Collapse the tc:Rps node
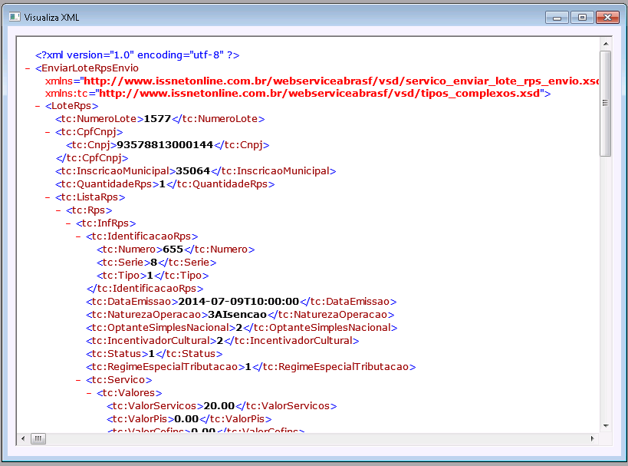 coord(57,210)
